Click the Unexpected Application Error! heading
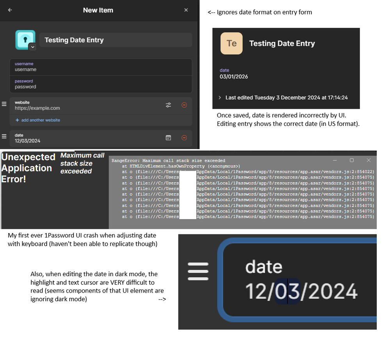 click(x=28, y=168)
